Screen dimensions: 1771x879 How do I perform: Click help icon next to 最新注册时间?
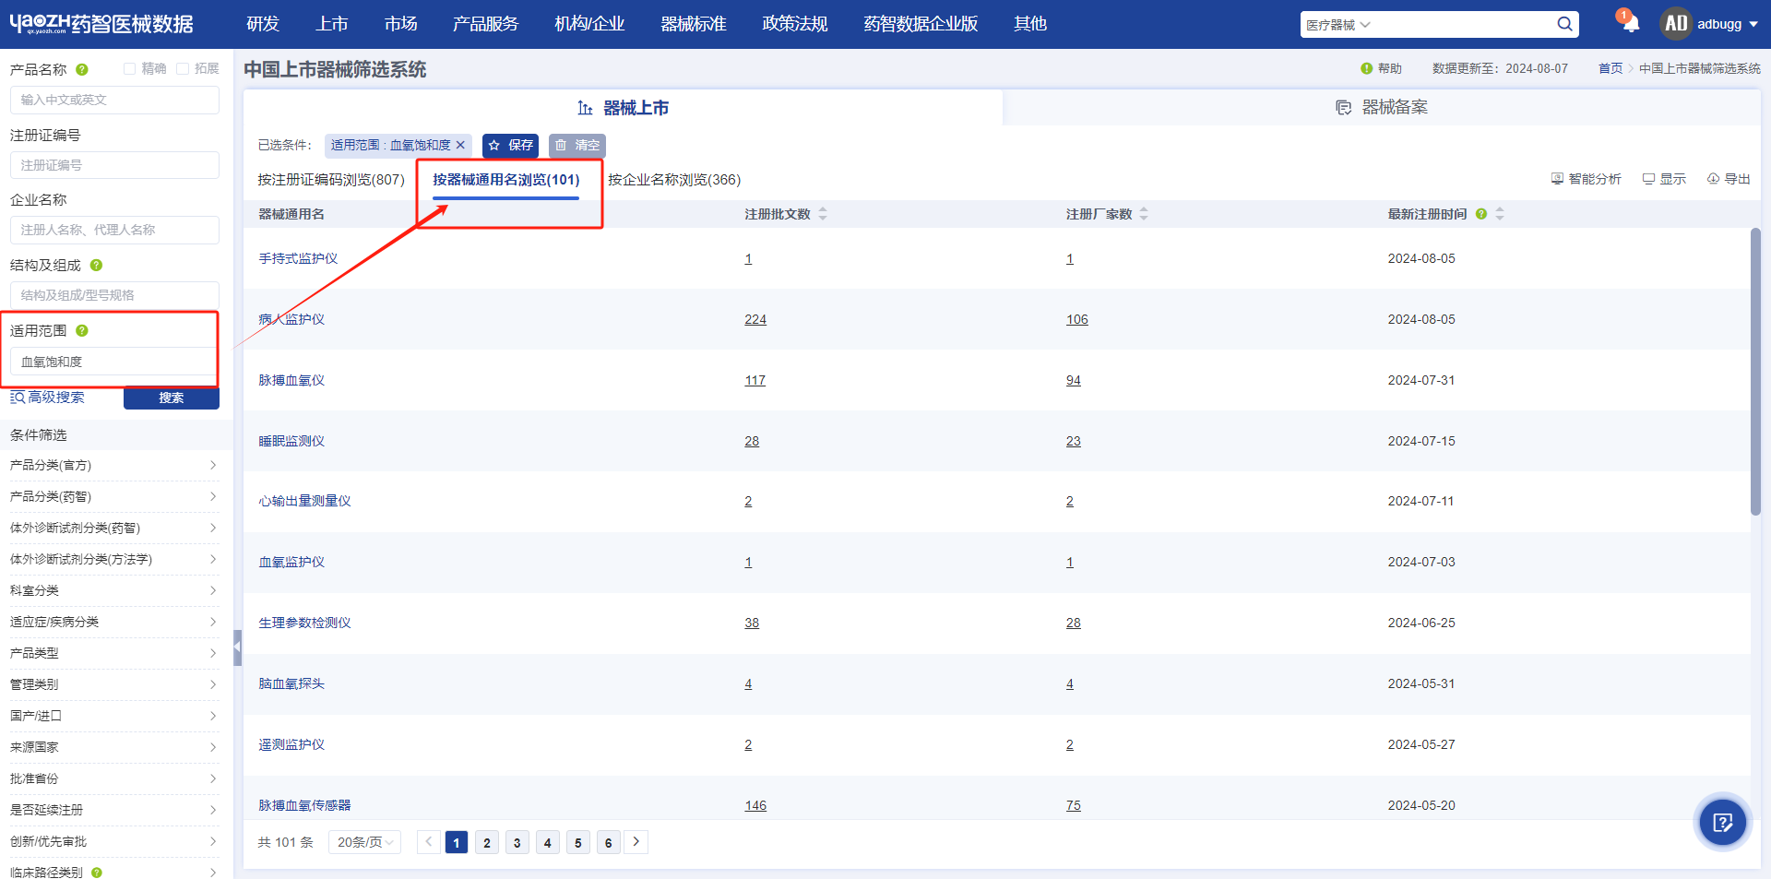[x=1481, y=214]
